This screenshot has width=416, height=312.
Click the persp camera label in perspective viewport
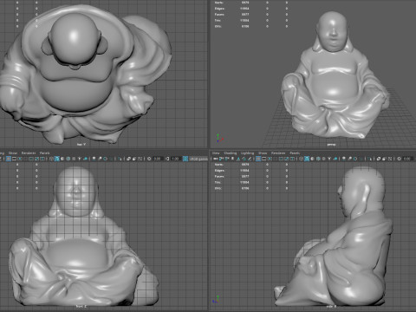click(x=331, y=145)
